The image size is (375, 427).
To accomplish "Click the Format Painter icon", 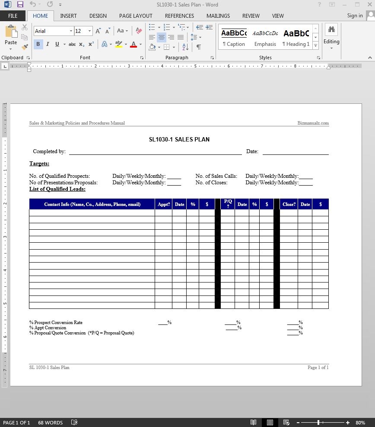I will 25,46.
